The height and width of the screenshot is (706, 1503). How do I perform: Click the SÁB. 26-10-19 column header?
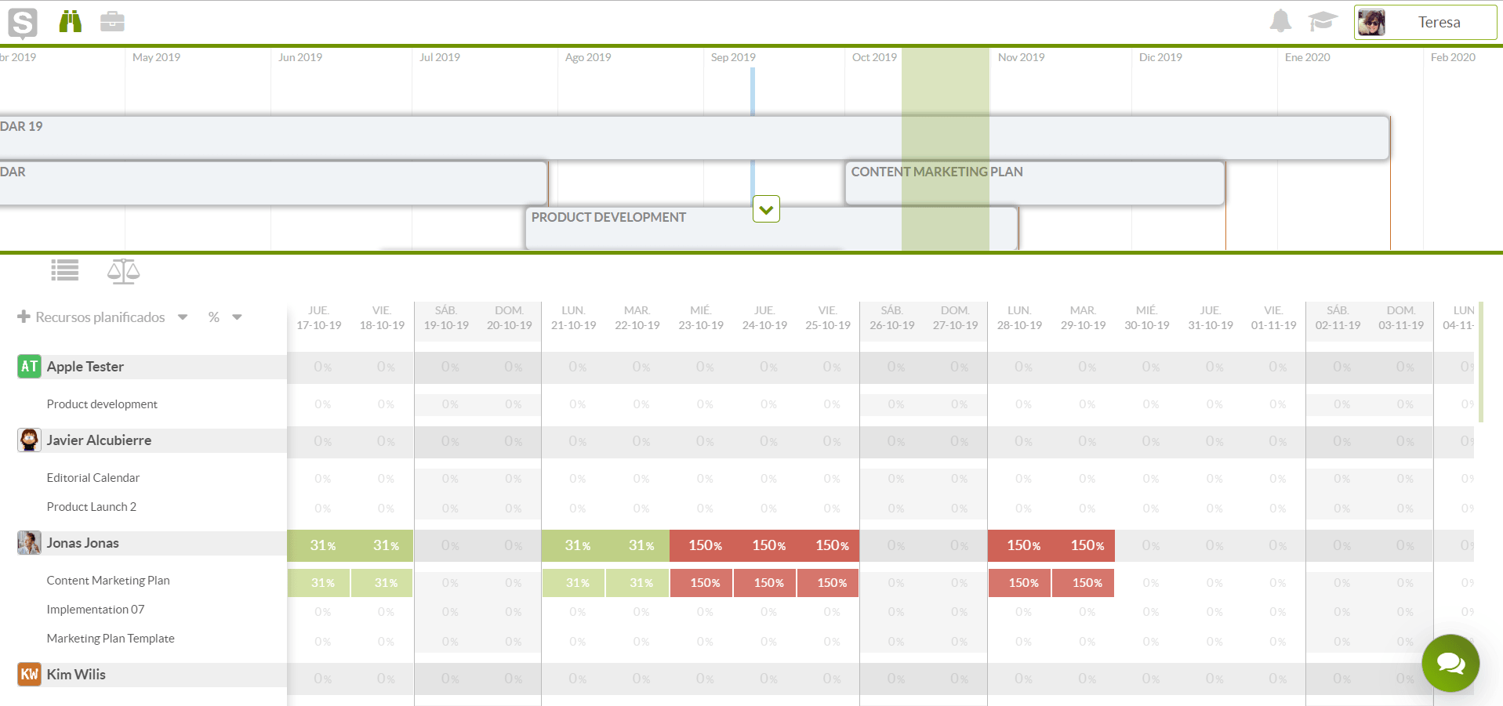(892, 317)
